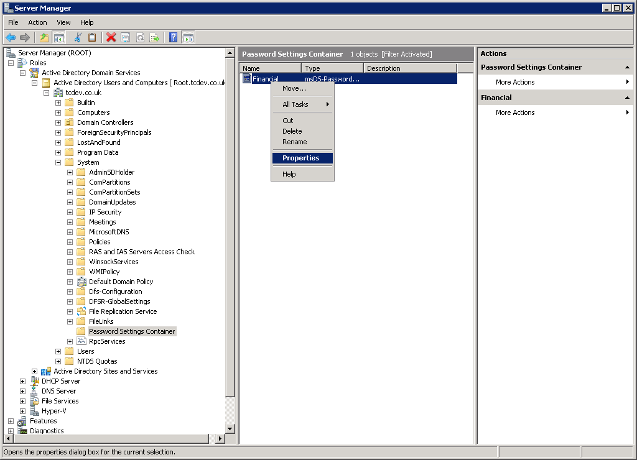Click the blue Help question mark icon
Screen dimensions: 637x460
(173, 38)
